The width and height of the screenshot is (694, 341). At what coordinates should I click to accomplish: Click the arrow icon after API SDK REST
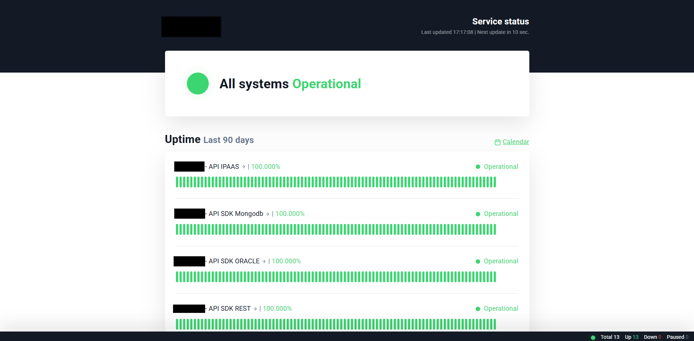[x=255, y=309]
